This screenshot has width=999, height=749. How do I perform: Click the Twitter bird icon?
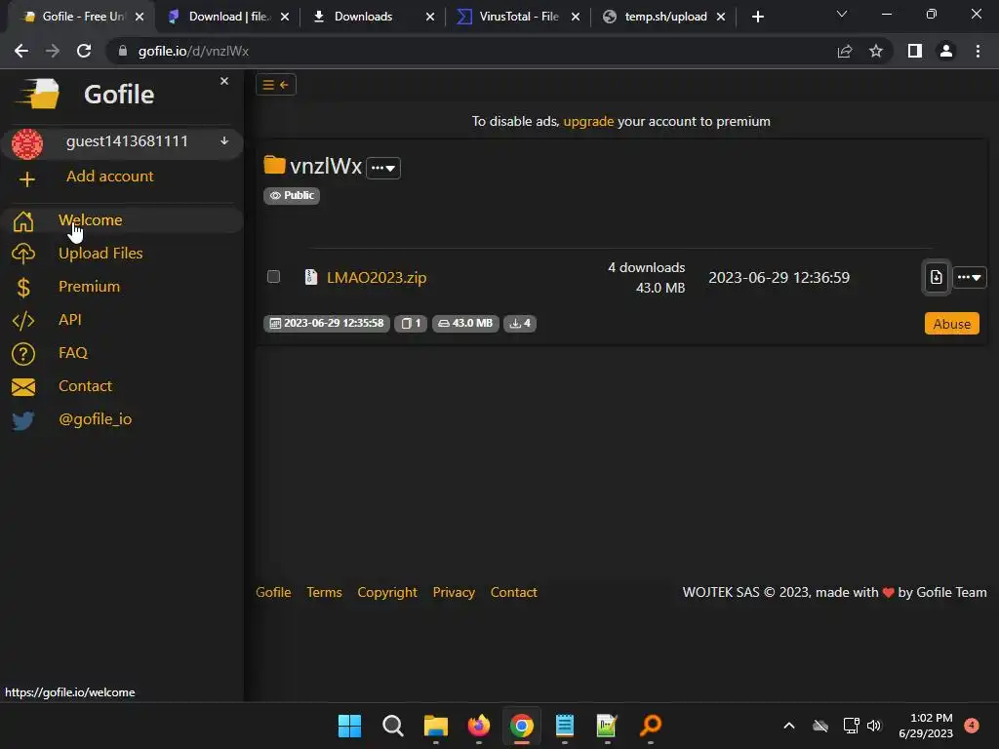coord(23,420)
